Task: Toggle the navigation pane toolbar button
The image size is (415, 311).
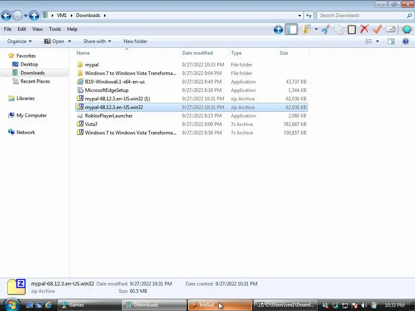Action: 291,29
